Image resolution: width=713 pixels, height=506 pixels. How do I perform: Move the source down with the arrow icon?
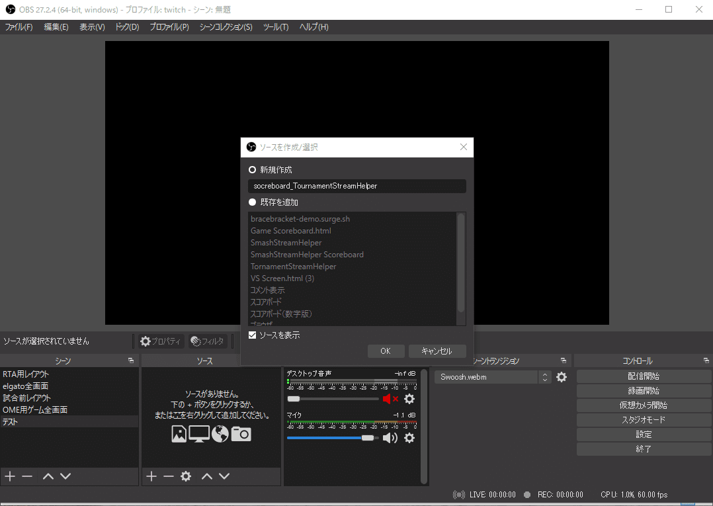[x=224, y=476]
